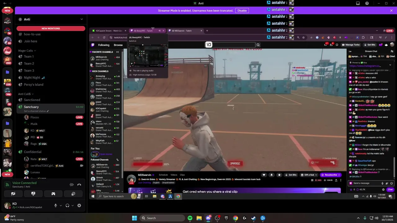Open Twitch chat settings gear icon
Image resolution: width=397 pixels, height=223 pixels.
tap(383, 190)
